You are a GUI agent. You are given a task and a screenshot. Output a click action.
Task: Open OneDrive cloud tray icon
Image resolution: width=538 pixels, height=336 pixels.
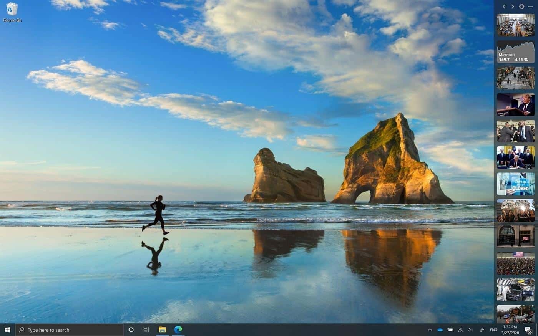pos(440,330)
